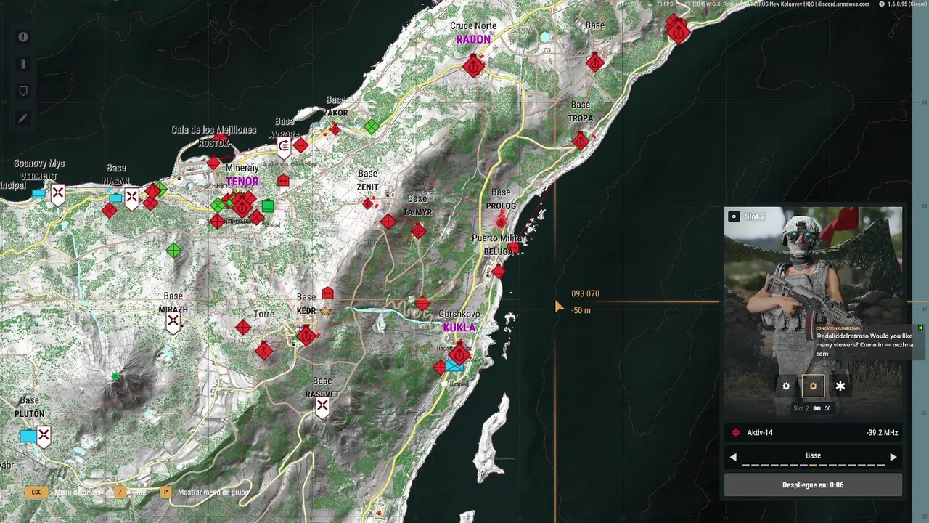Image resolution: width=929 pixels, height=523 pixels.
Task: Select the KUKLA red spawn marker
Action: (459, 354)
